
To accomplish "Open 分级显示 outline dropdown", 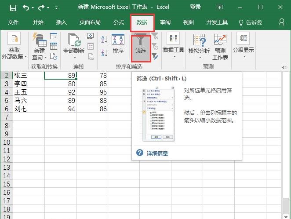I will 244,45.
